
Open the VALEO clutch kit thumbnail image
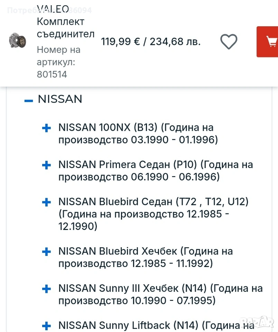pyautogui.click(x=17, y=40)
